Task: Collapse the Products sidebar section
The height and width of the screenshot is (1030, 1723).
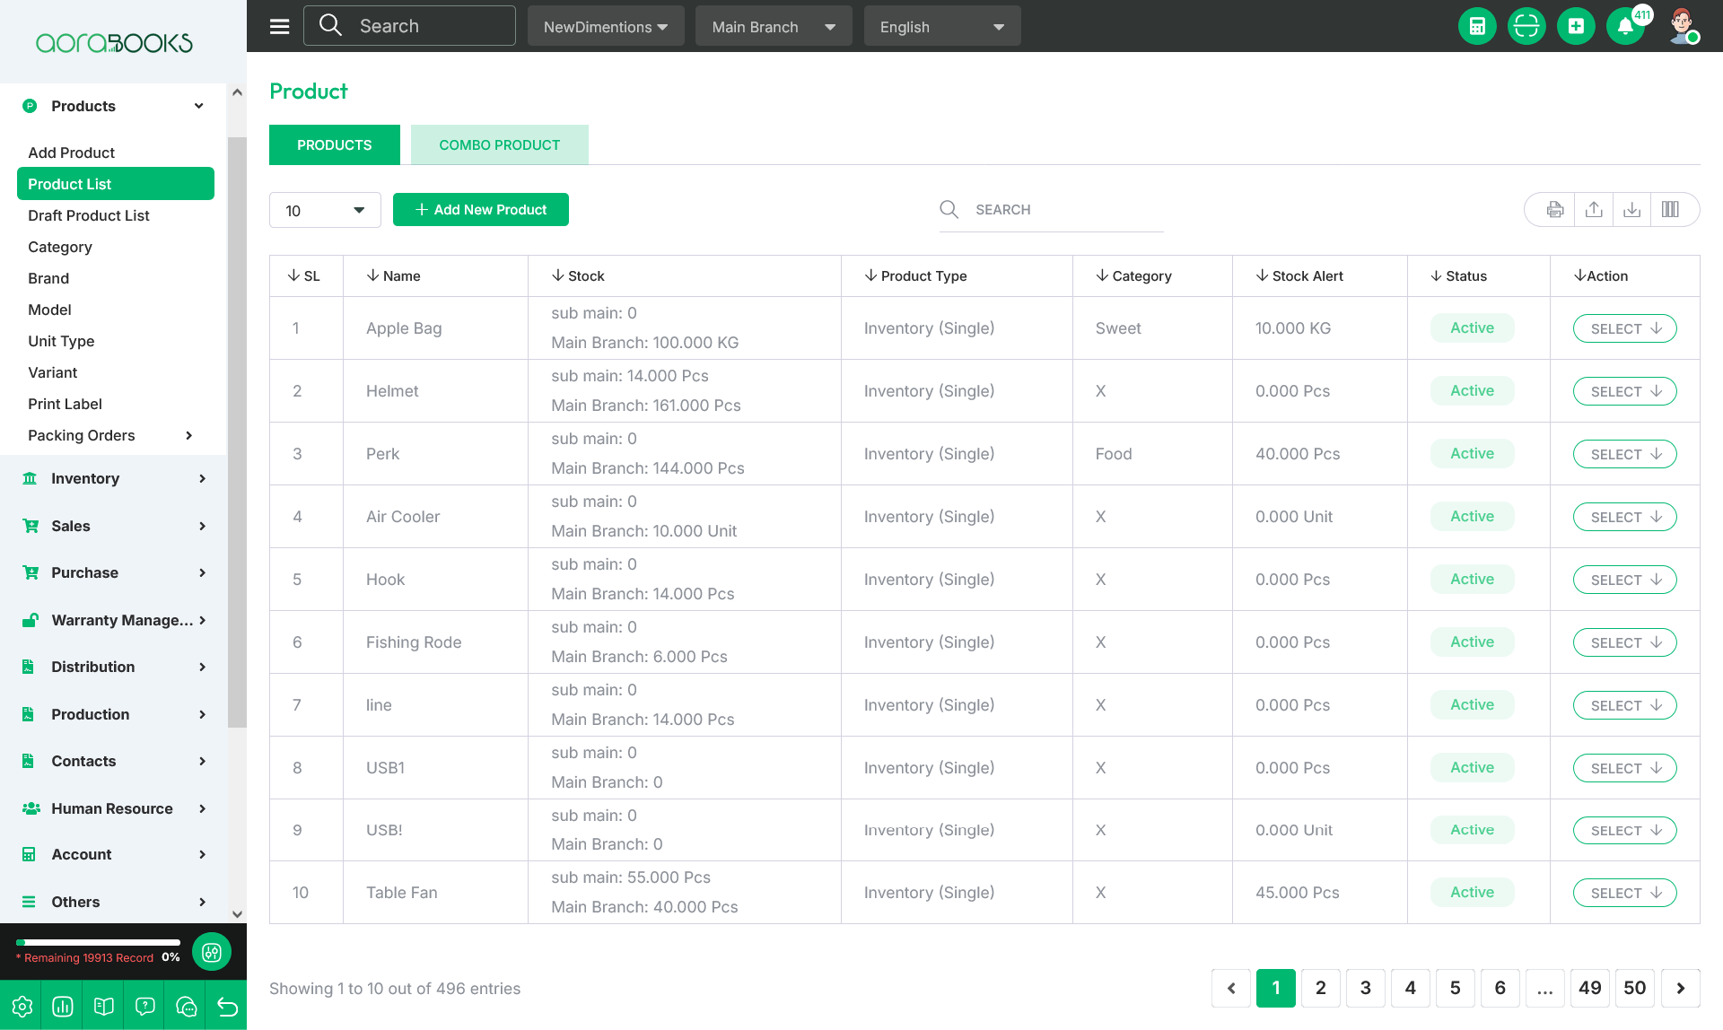Action: [x=114, y=106]
